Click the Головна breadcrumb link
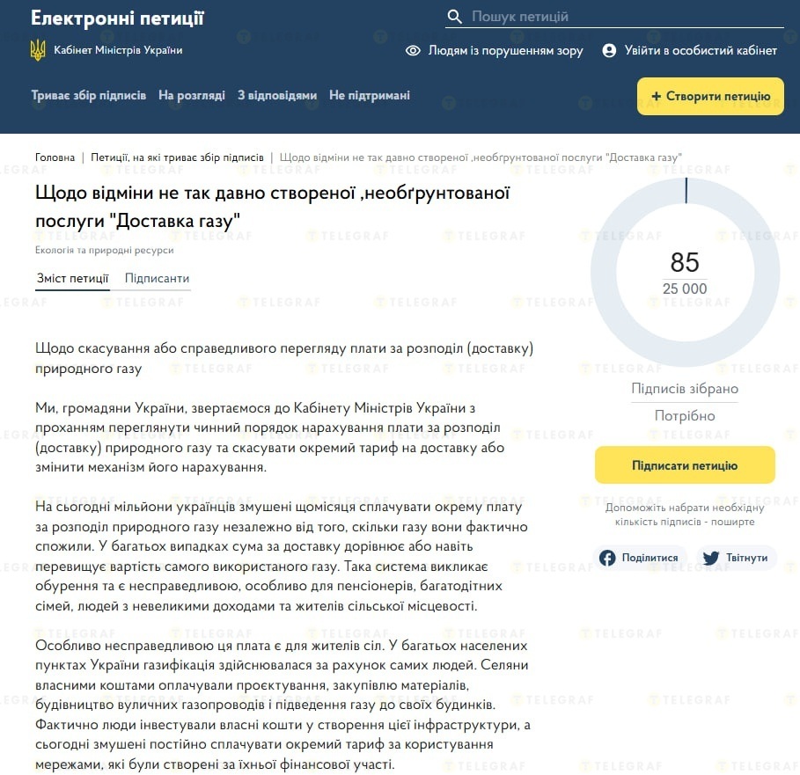This screenshot has width=800, height=775. (x=55, y=157)
